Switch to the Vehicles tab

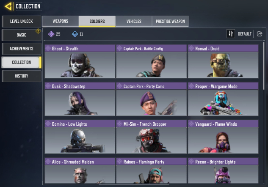point(134,21)
